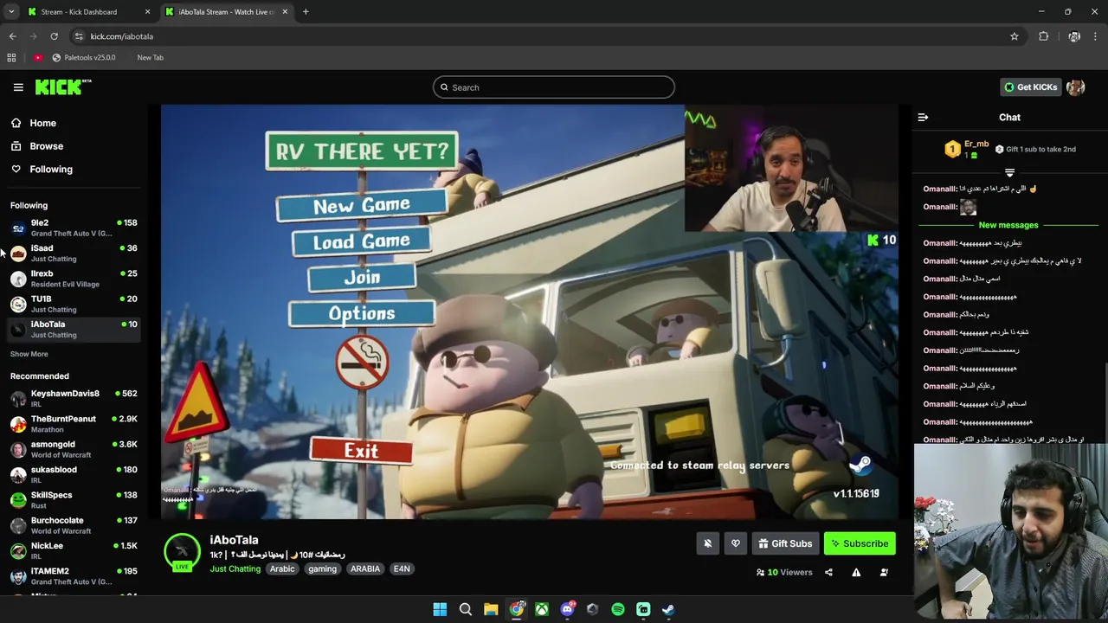The height and width of the screenshot is (623, 1108).
Task: Open browser tab search dropdown
Action: (11, 12)
